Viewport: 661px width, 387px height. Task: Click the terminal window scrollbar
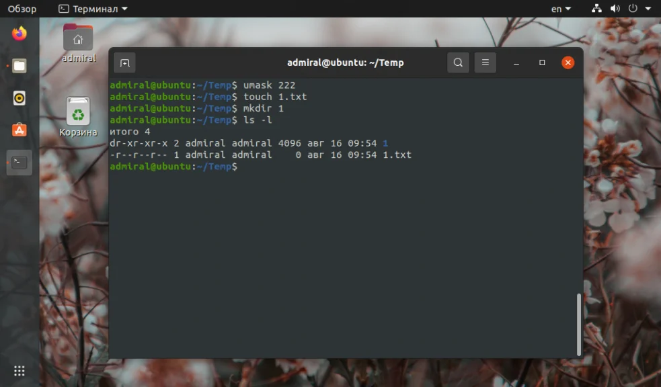tap(578, 322)
